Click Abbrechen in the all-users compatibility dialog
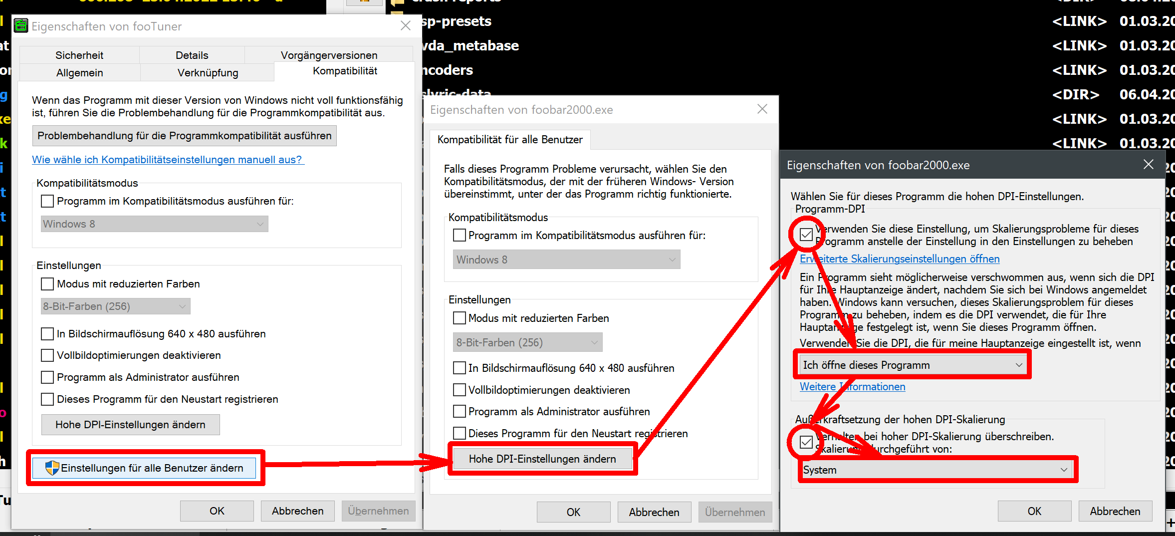The width and height of the screenshot is (1175, 536). 654,512
